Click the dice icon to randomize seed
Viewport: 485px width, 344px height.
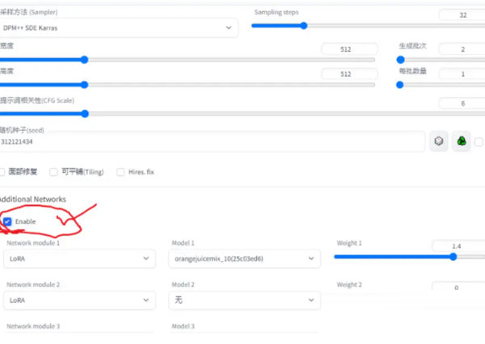coord(439,141)
